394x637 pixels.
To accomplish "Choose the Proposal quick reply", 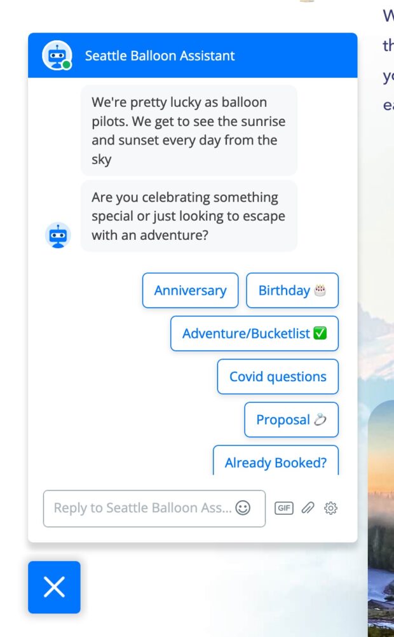I will pos(291,420).
